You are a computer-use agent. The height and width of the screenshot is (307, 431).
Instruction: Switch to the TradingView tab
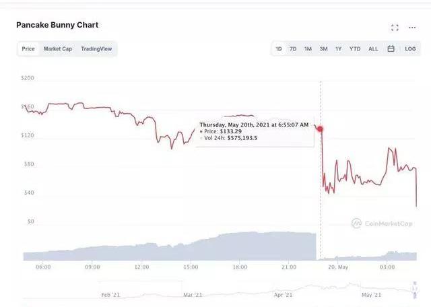tap(96, 49)
